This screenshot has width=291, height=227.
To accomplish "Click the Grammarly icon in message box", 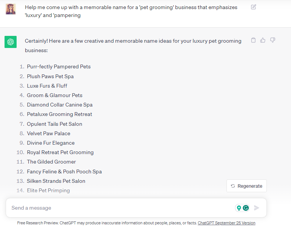I will (x=246, y=208).
